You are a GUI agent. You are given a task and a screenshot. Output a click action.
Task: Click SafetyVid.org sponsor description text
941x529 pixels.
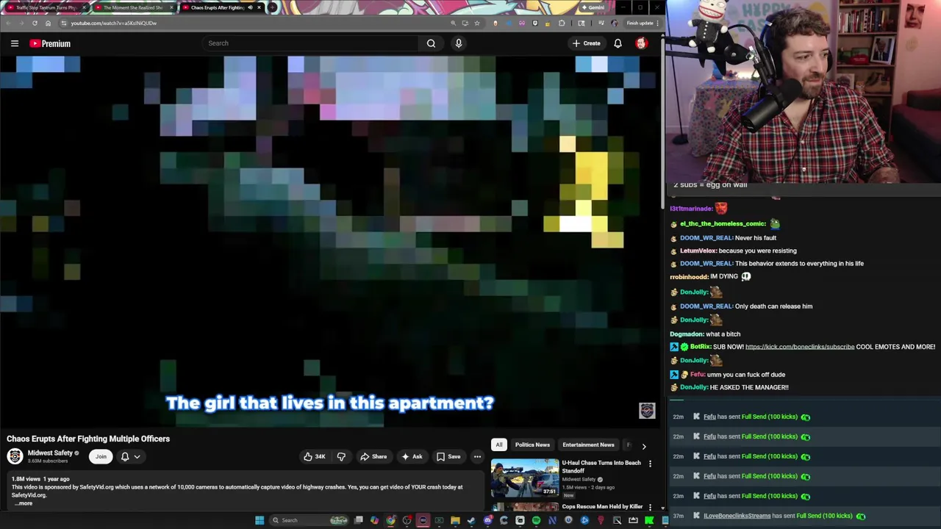click(x=237, y=491)
